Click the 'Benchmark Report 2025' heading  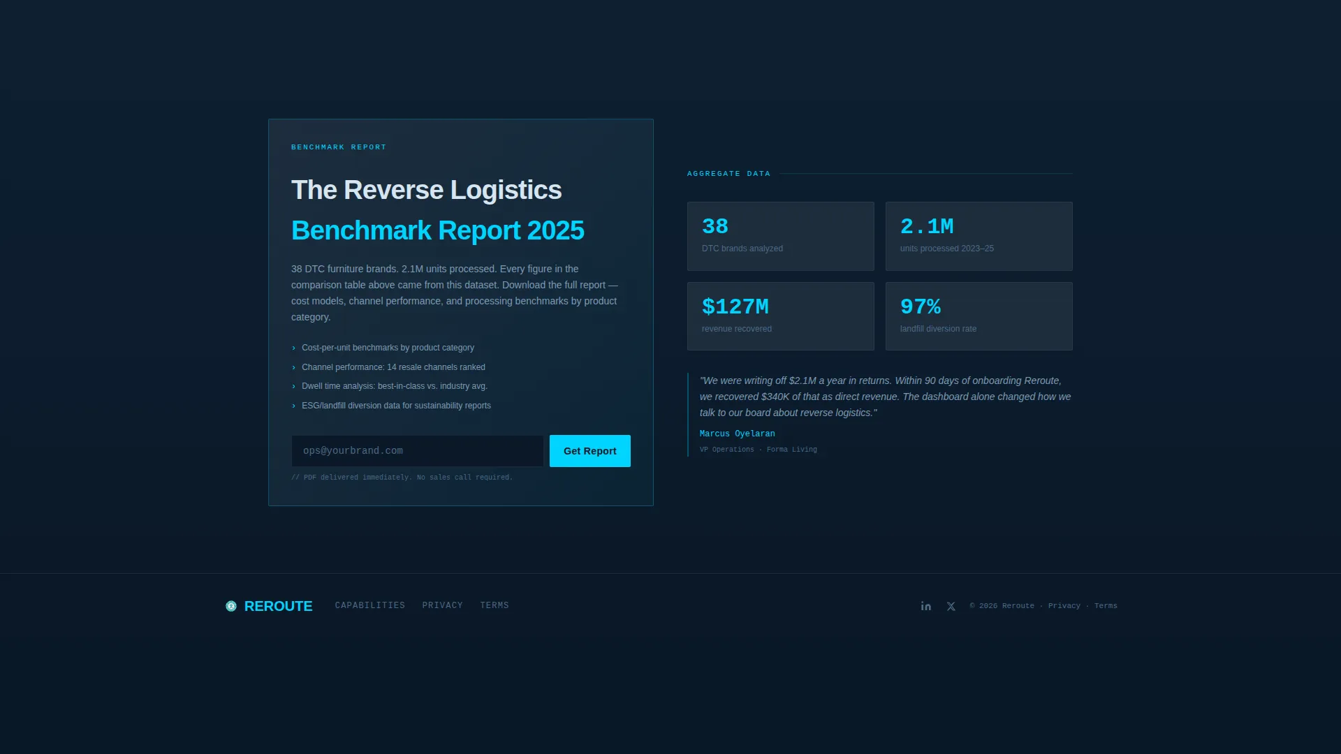tap(437, 230)
